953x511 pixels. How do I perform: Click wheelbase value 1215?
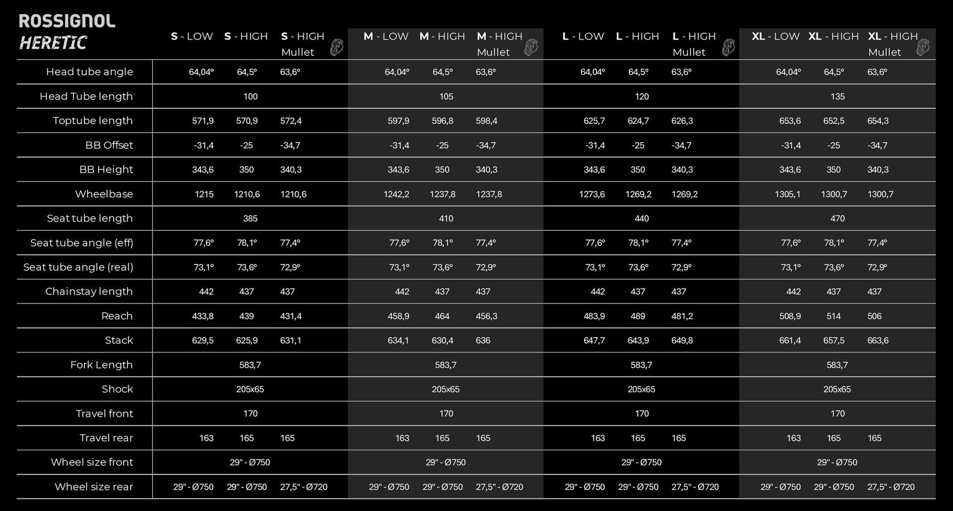[204, 194]
